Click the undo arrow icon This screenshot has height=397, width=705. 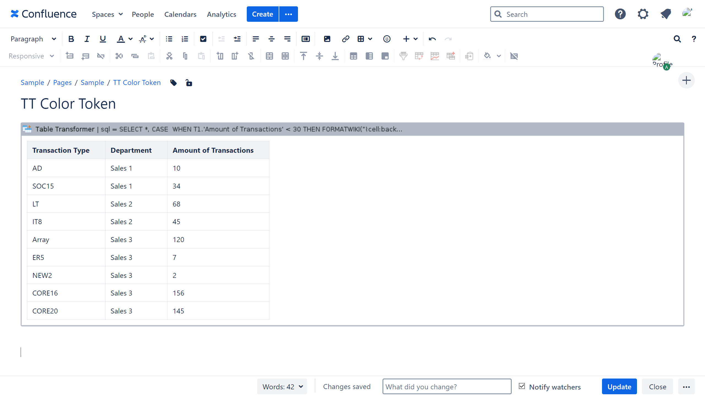coord(432,39)
